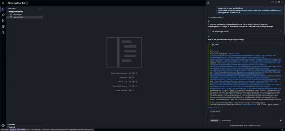Click the icon beside Hello Page A
The width and height of the screenshot is (285, 131).
tap(11, 14)
